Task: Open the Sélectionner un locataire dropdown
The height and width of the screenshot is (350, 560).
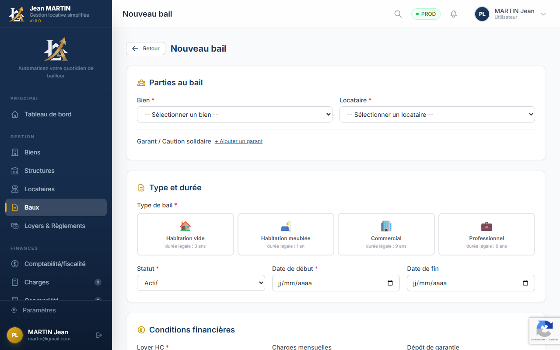Action: click(437, 114)
